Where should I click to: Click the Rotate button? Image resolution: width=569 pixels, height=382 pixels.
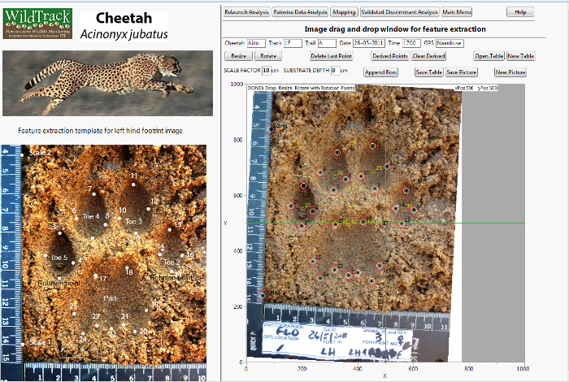tap(267, 56)
